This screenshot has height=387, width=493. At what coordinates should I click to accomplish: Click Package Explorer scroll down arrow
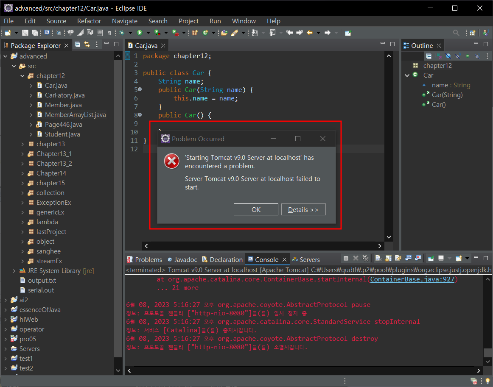[x=118, y=370]
